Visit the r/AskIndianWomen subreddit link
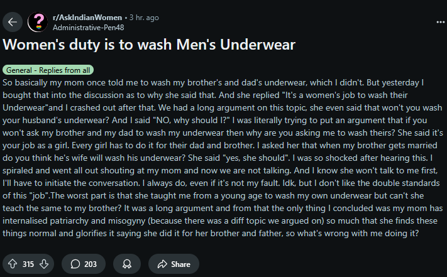The image size is (447, 277). coord(87,18)
